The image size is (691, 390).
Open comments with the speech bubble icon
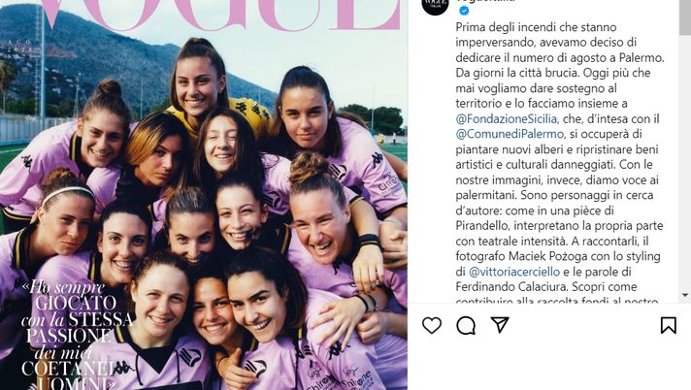466,326
